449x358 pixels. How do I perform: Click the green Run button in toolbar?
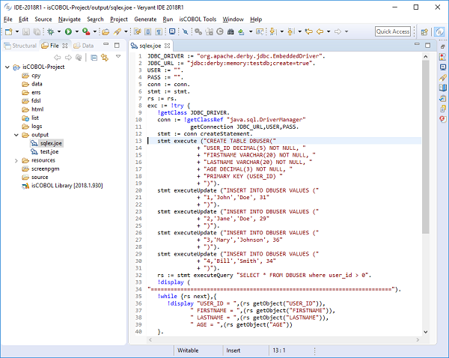[x=67, y=31]
